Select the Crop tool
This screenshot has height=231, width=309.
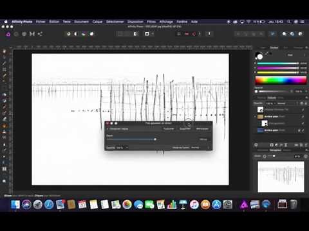(x=5, y=69)
